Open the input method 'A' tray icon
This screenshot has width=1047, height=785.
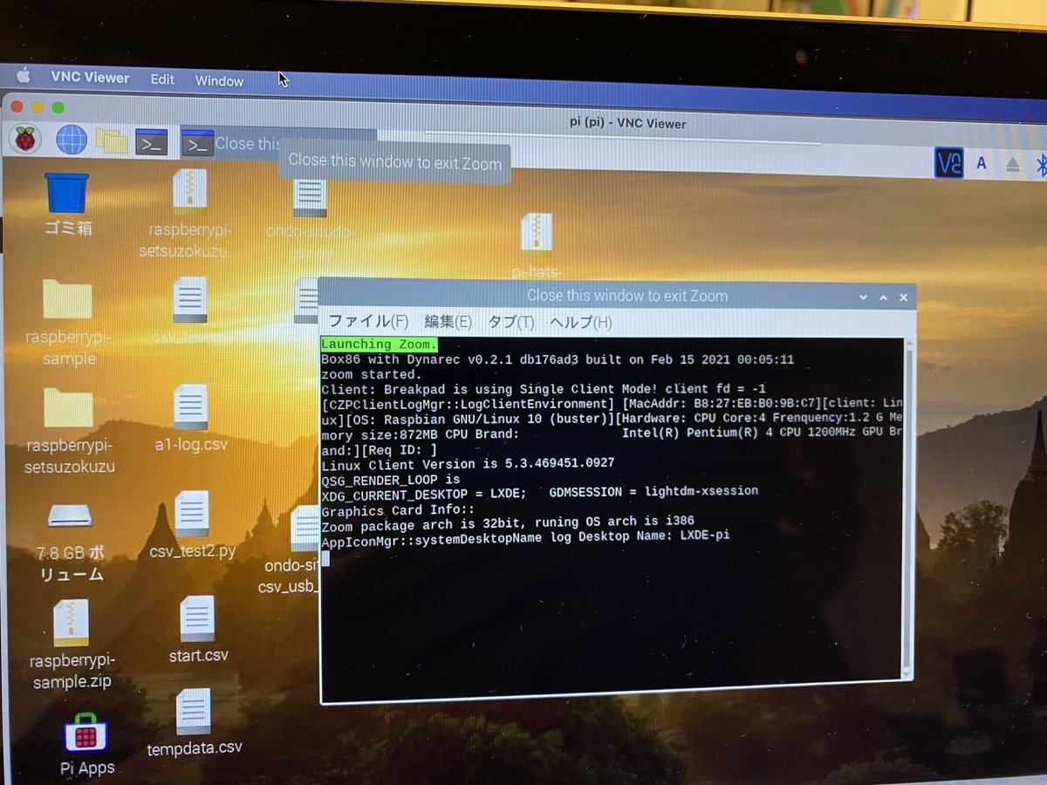[x=982, y=163]
